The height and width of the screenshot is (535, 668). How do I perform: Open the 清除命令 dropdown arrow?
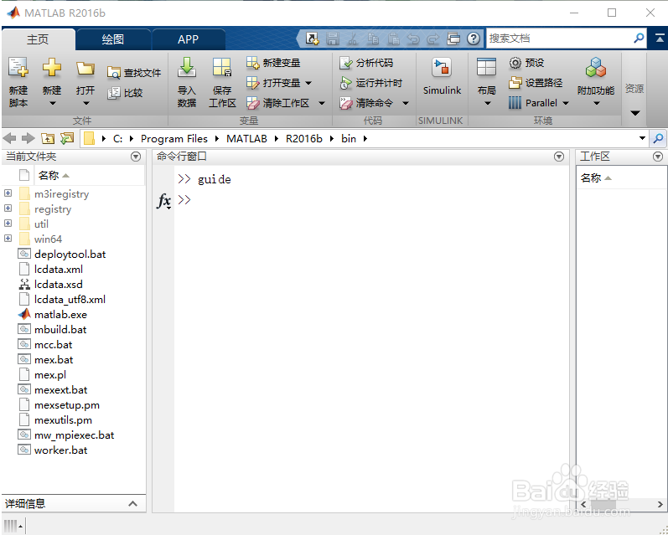tap(406, 103)
